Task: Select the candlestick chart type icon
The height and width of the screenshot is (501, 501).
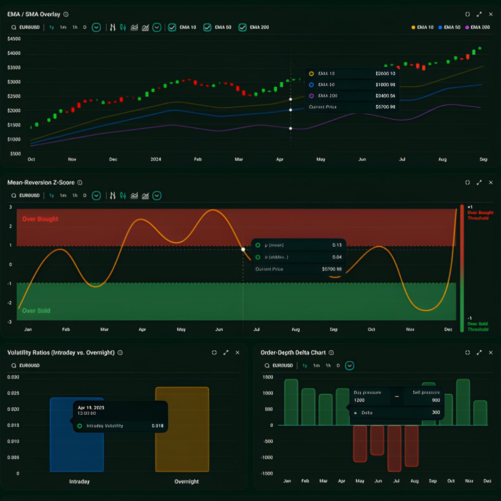Action: 123,27
